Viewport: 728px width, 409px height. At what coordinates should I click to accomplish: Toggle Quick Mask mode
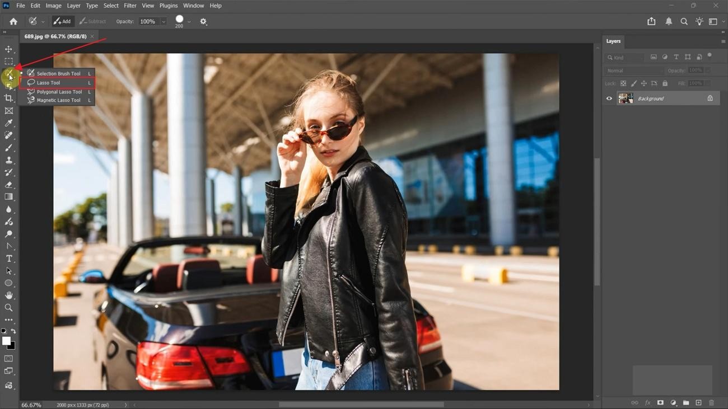(8, 359)
